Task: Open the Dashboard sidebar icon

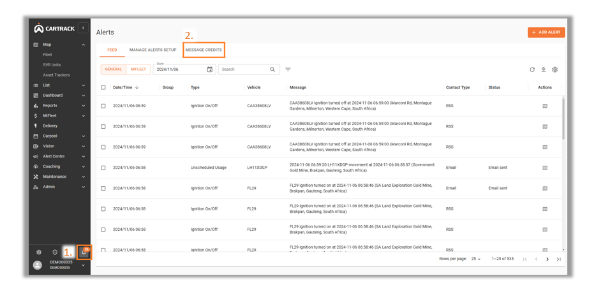Action: click(36, 96)
